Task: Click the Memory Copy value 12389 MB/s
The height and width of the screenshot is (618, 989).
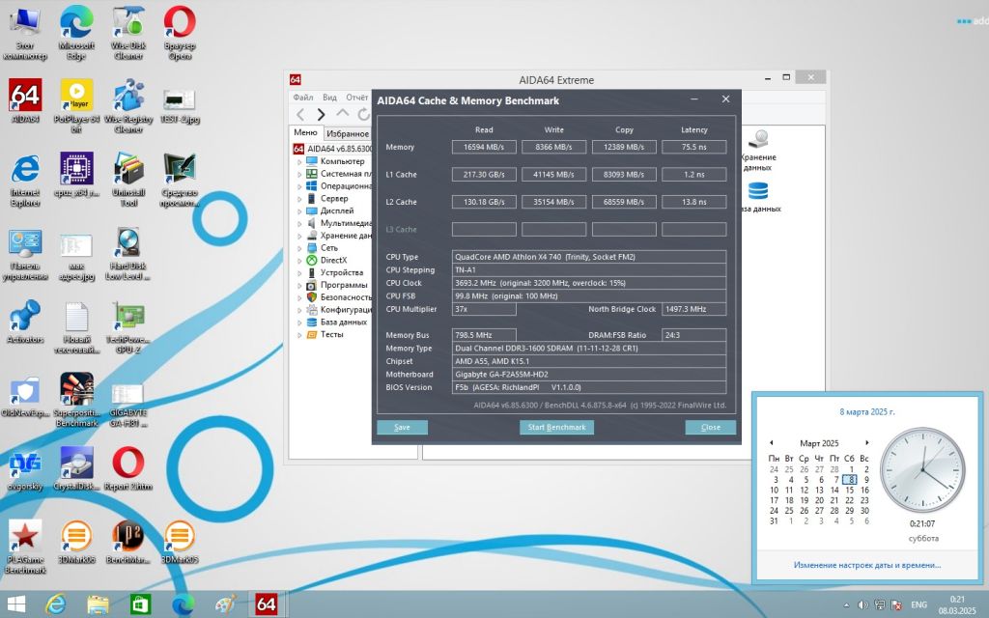Action: 624,147
